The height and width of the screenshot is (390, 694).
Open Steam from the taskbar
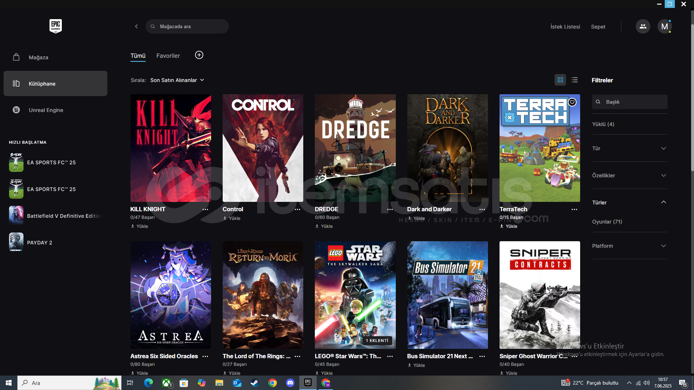(255, 383)
